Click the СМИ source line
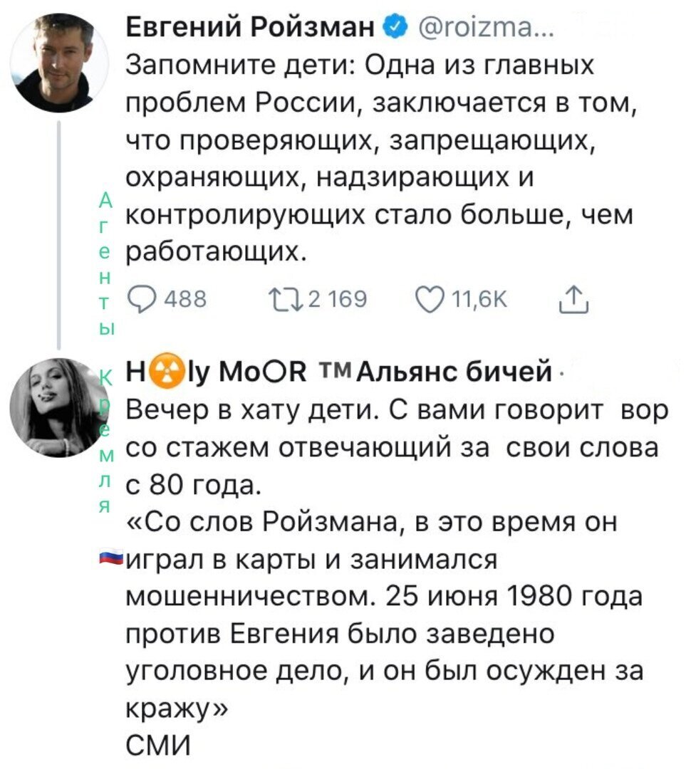 click(x=158, y=746)
